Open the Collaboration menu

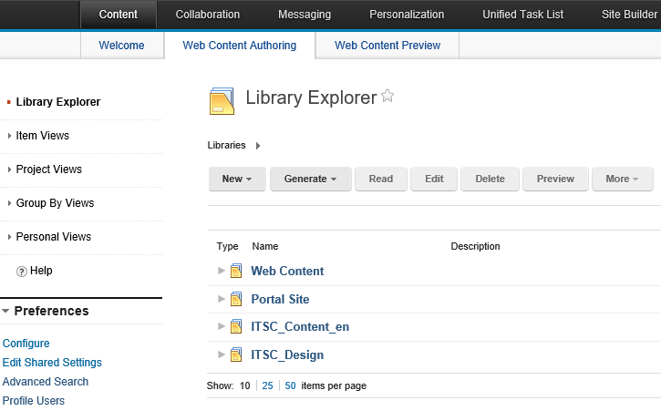[x=207, y=15]
